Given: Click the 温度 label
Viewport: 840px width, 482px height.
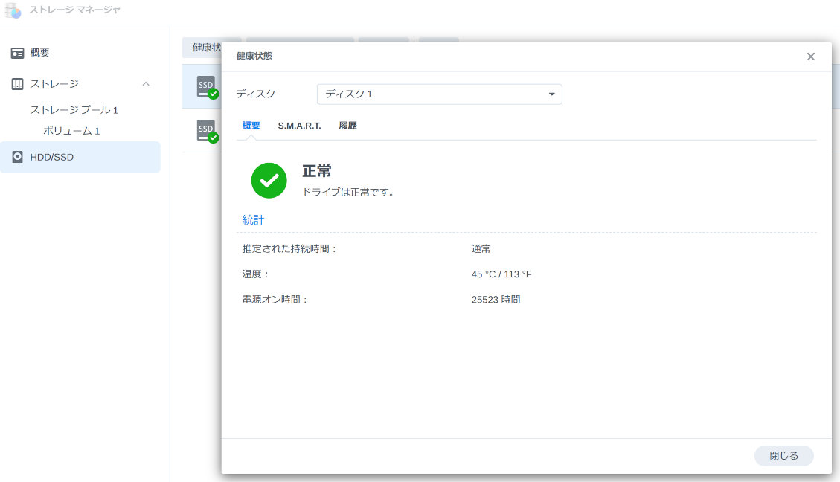Looking at the screenshot, I should tap(255, 274).
